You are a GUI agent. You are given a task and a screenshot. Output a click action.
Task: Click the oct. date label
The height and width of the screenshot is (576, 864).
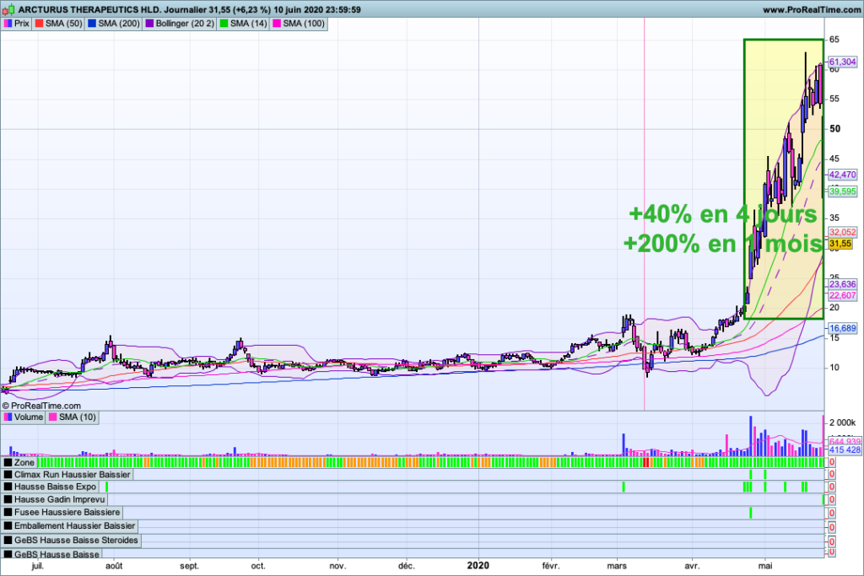[x=258, y=566]
